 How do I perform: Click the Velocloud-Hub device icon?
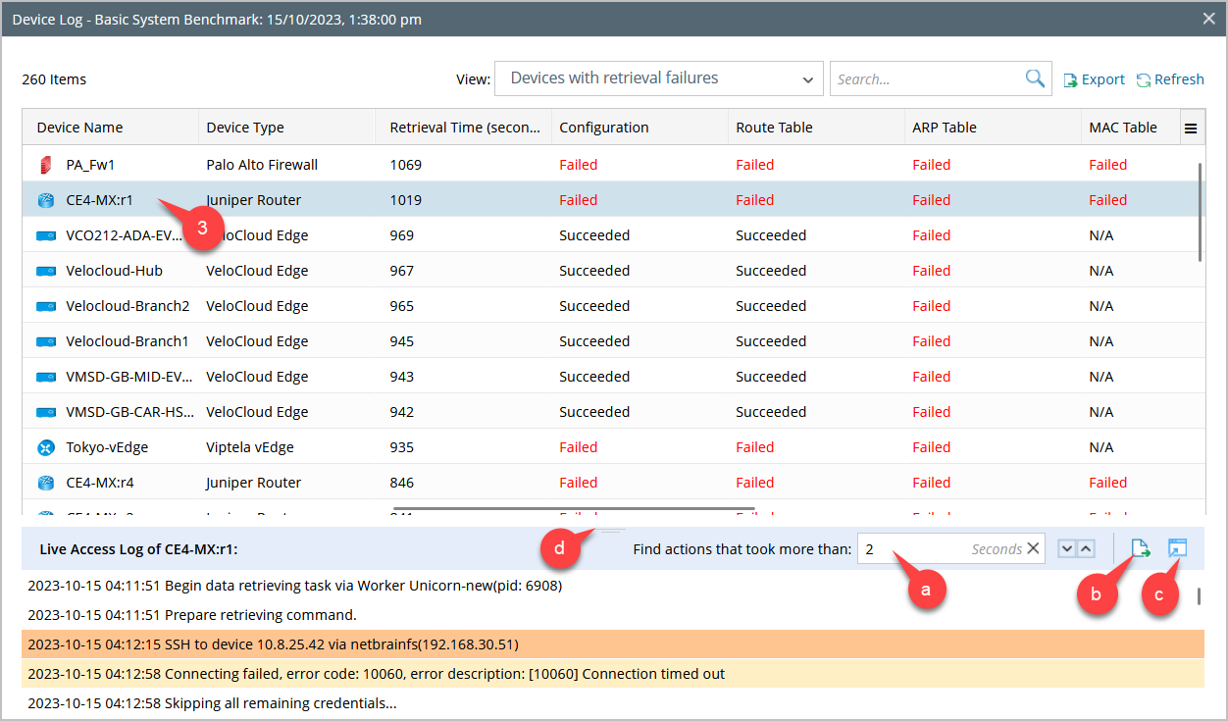[45, 271]
